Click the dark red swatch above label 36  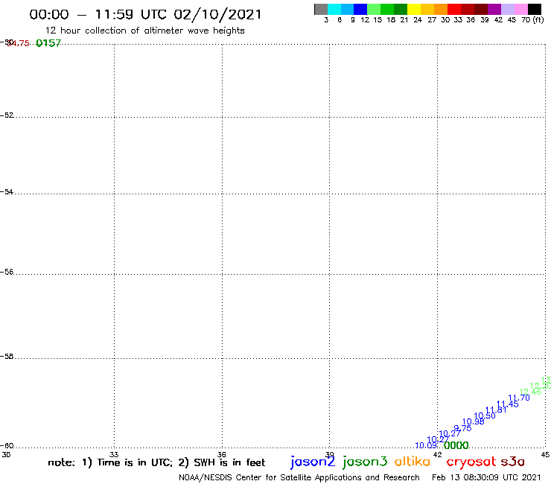tap(468, 9)
